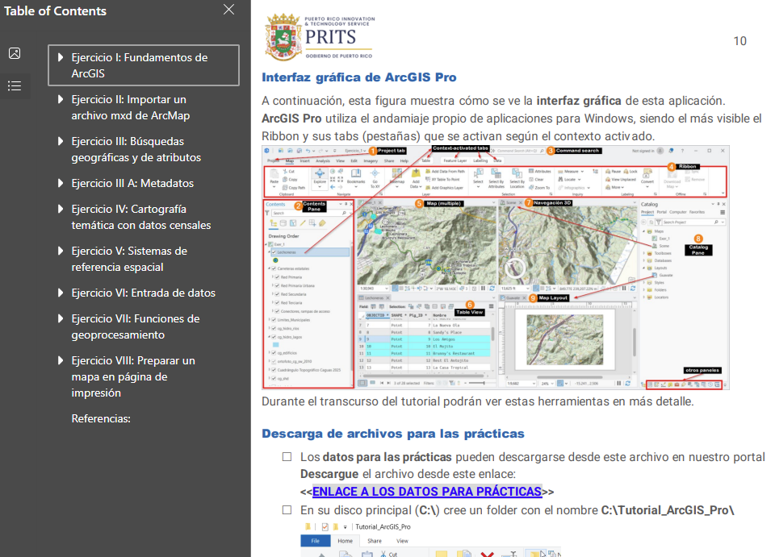This screenshot has height=557, width=775.
Task: Select Ejercicio V: Sistemas de referencia espacial
Action: [129, 259]
